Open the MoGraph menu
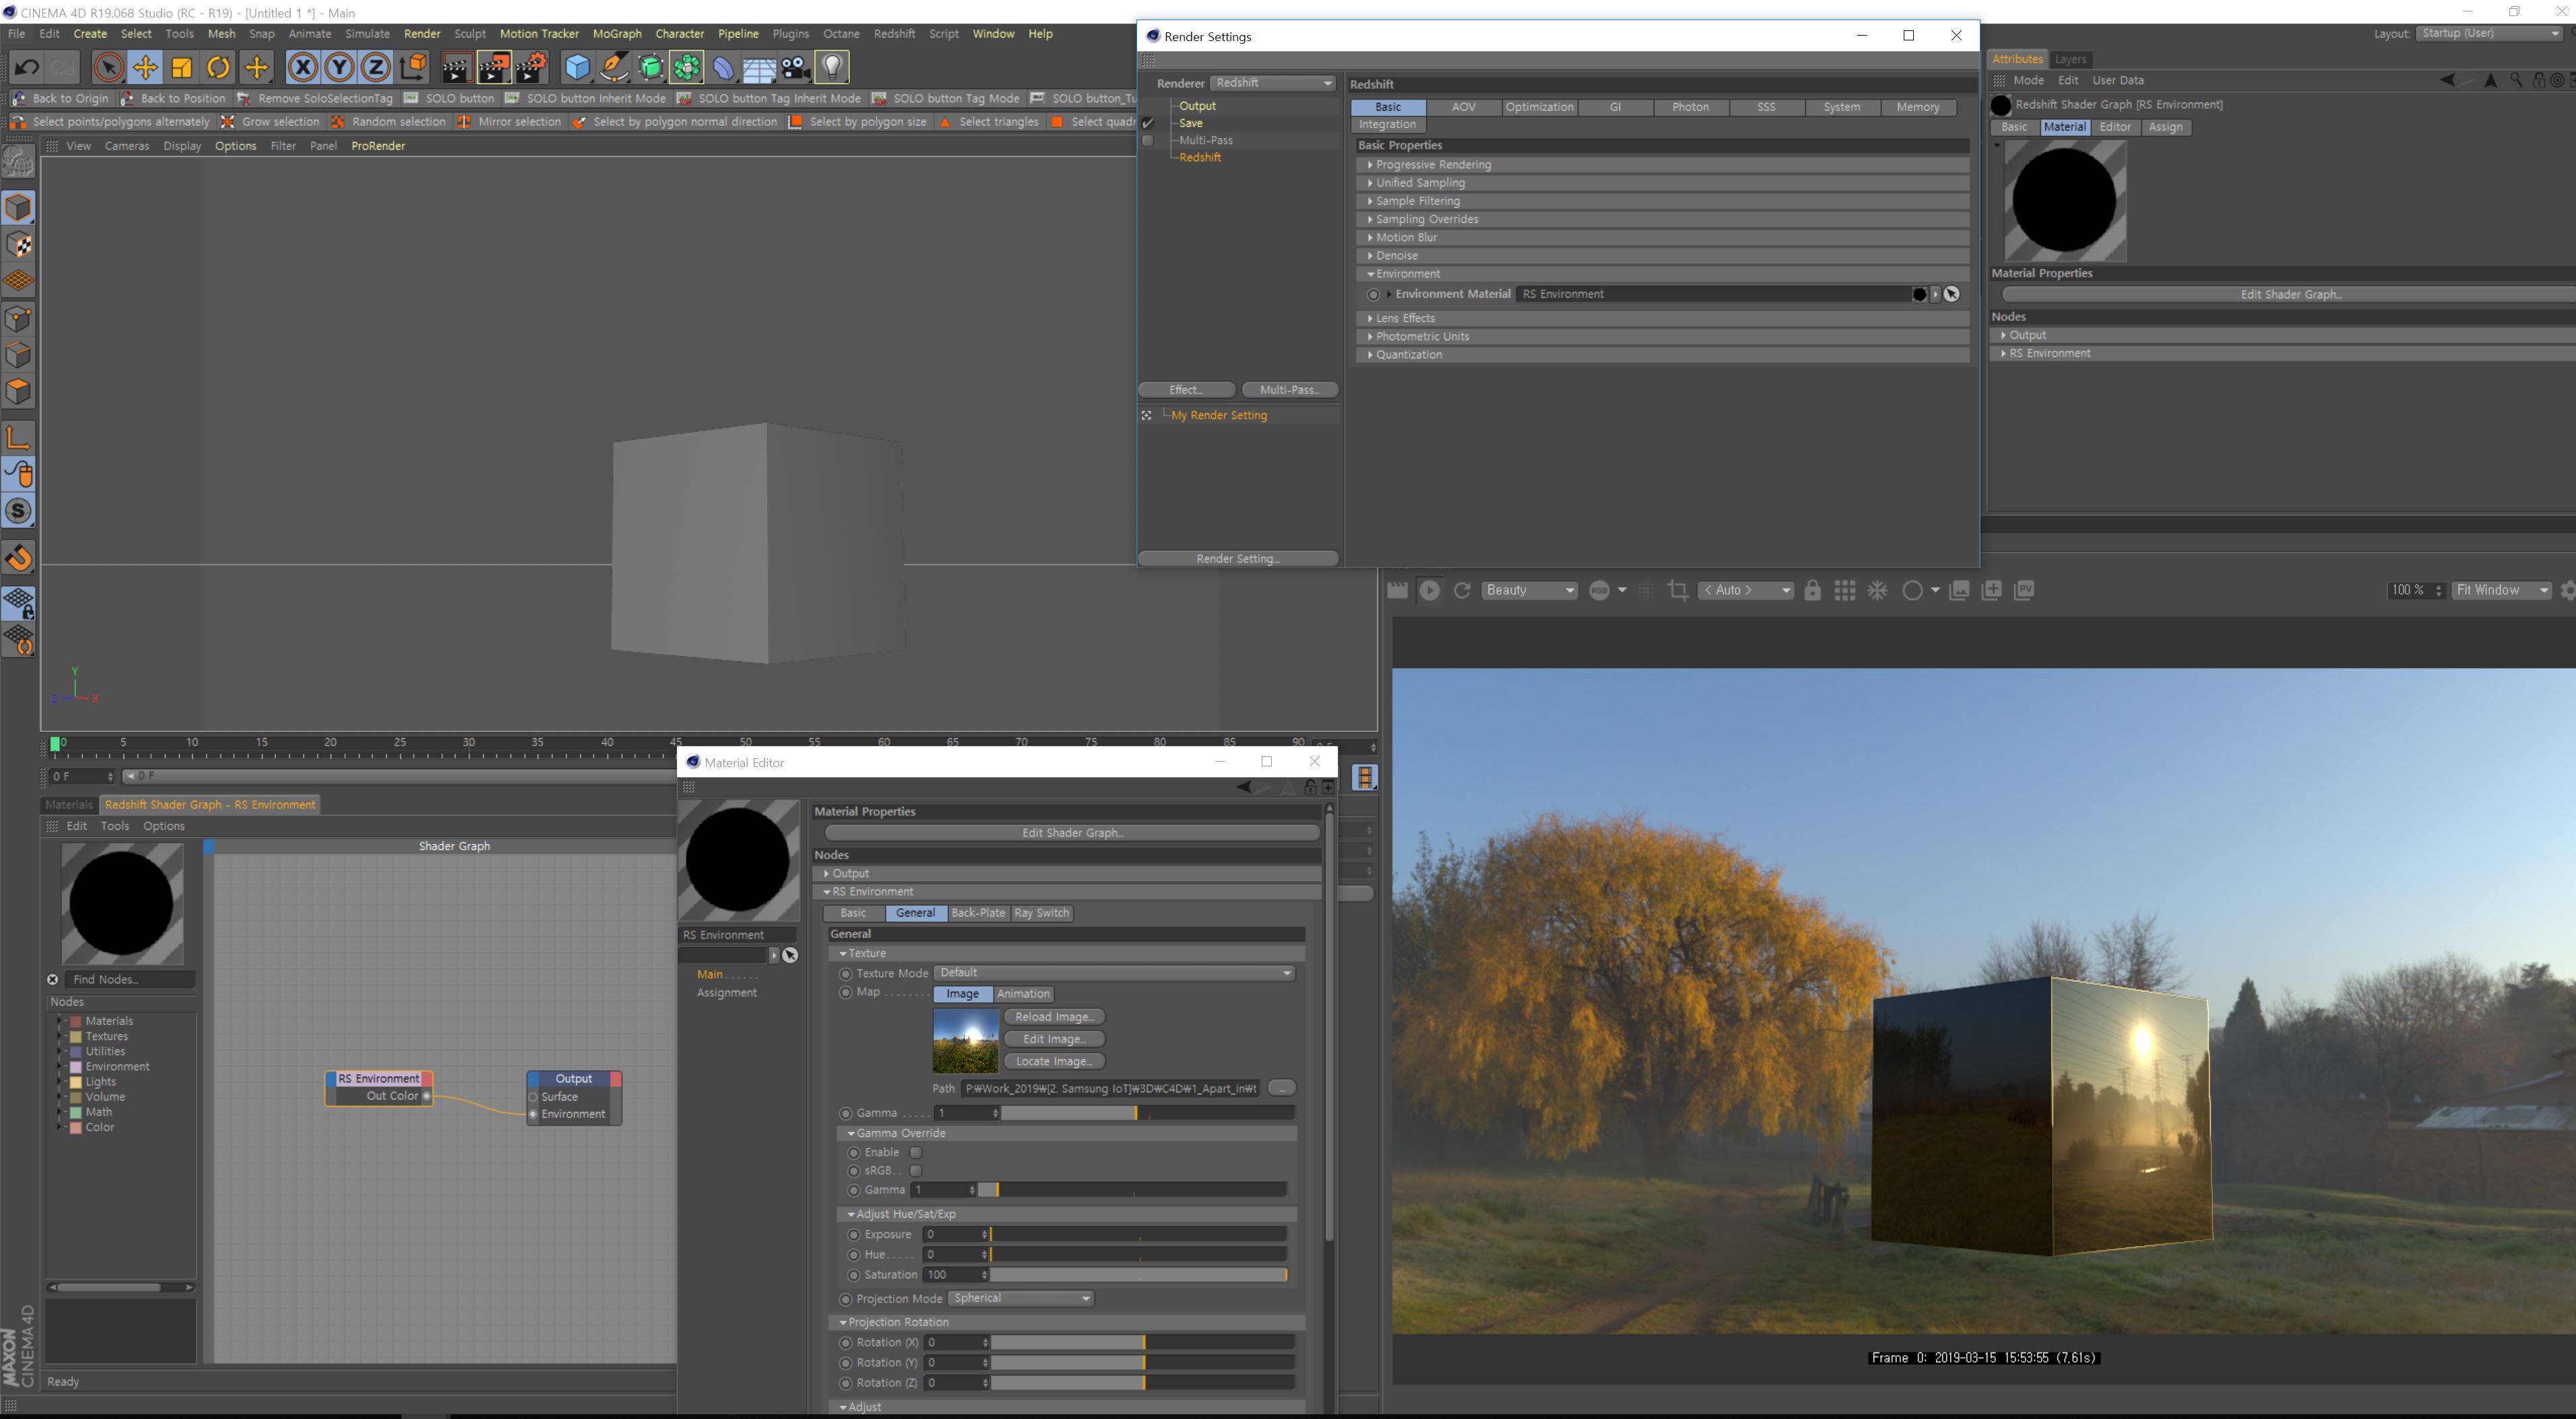This screenshot has height=1419, width=2576. (616, 34)
